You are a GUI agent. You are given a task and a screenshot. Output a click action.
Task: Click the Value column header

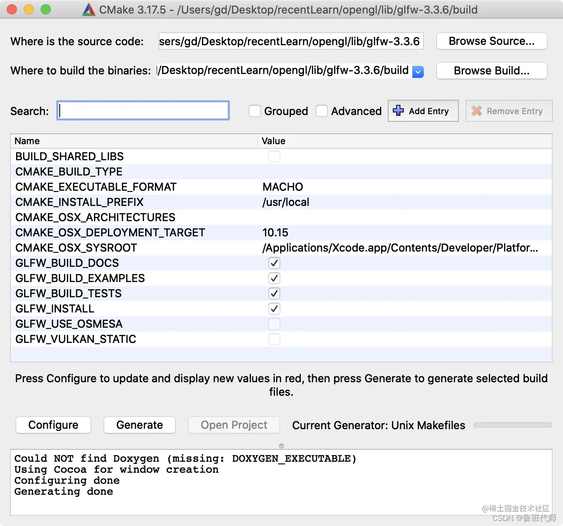coord(405,141)
